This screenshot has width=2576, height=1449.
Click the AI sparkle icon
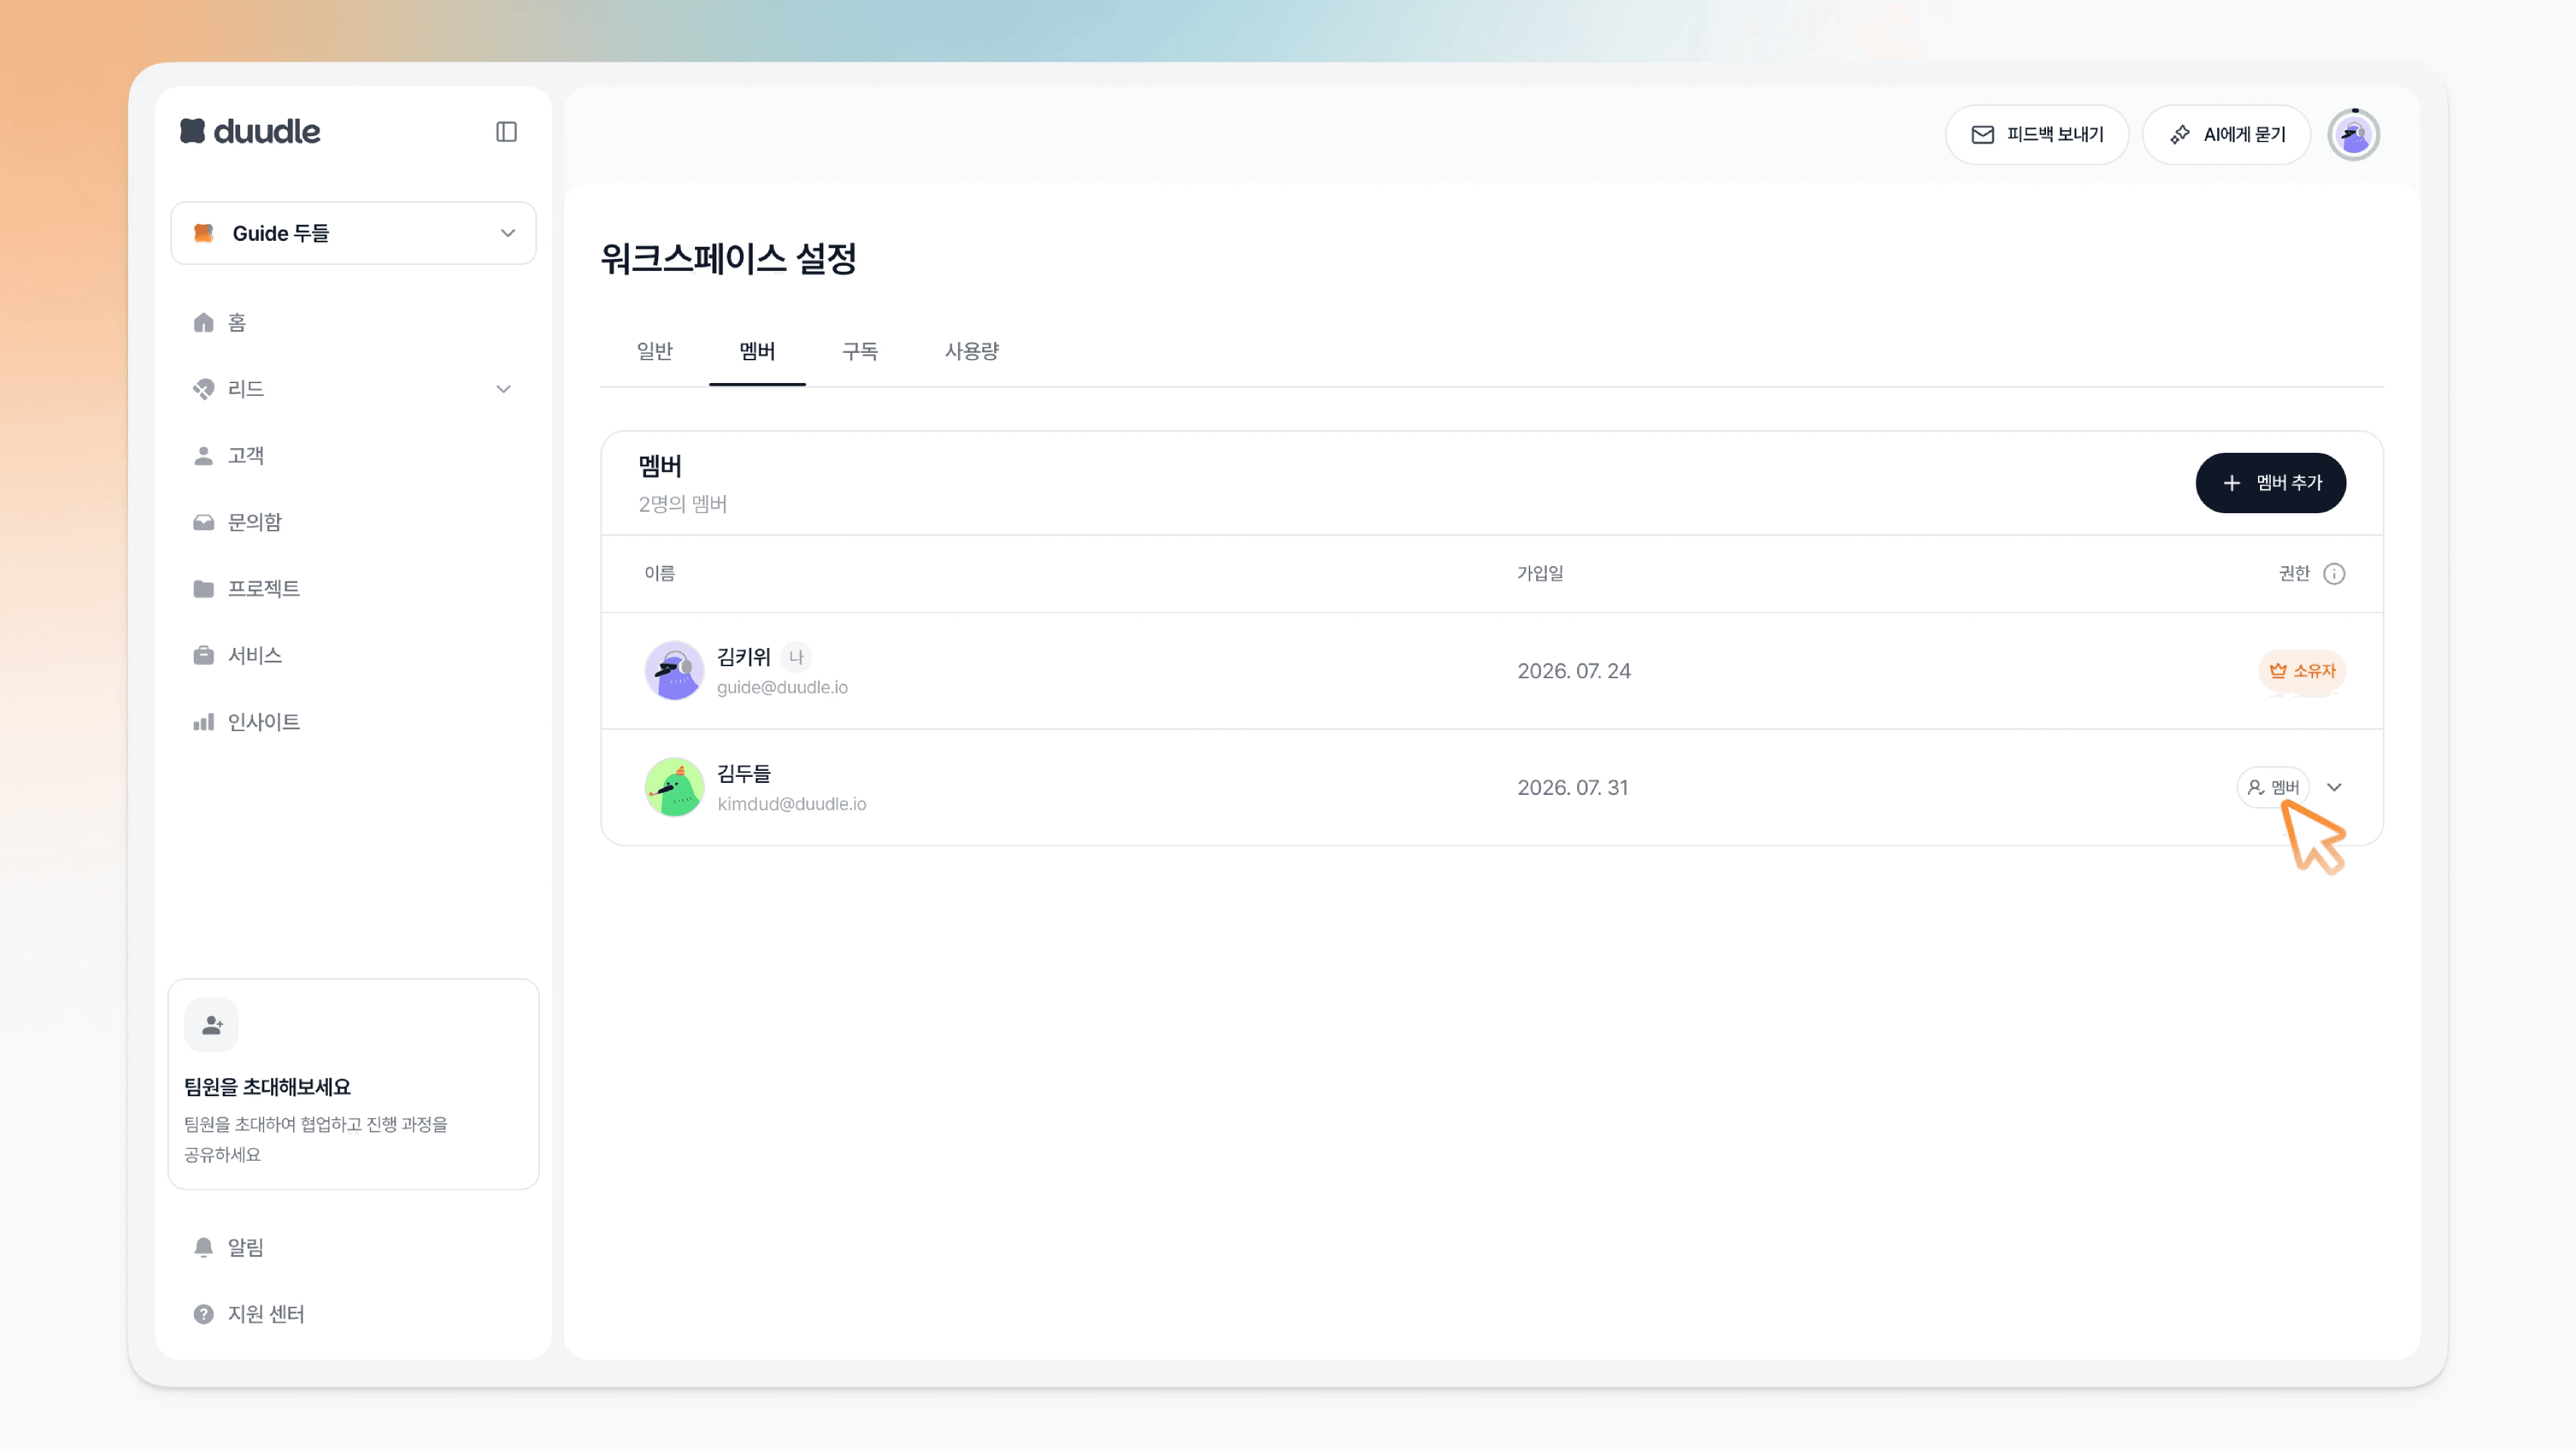pos(2180,134)
